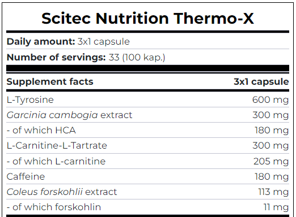This screenshot has width=296, height=217.
Task: Click the 3x1 capsule daily amount value
Action: [104, 42]
